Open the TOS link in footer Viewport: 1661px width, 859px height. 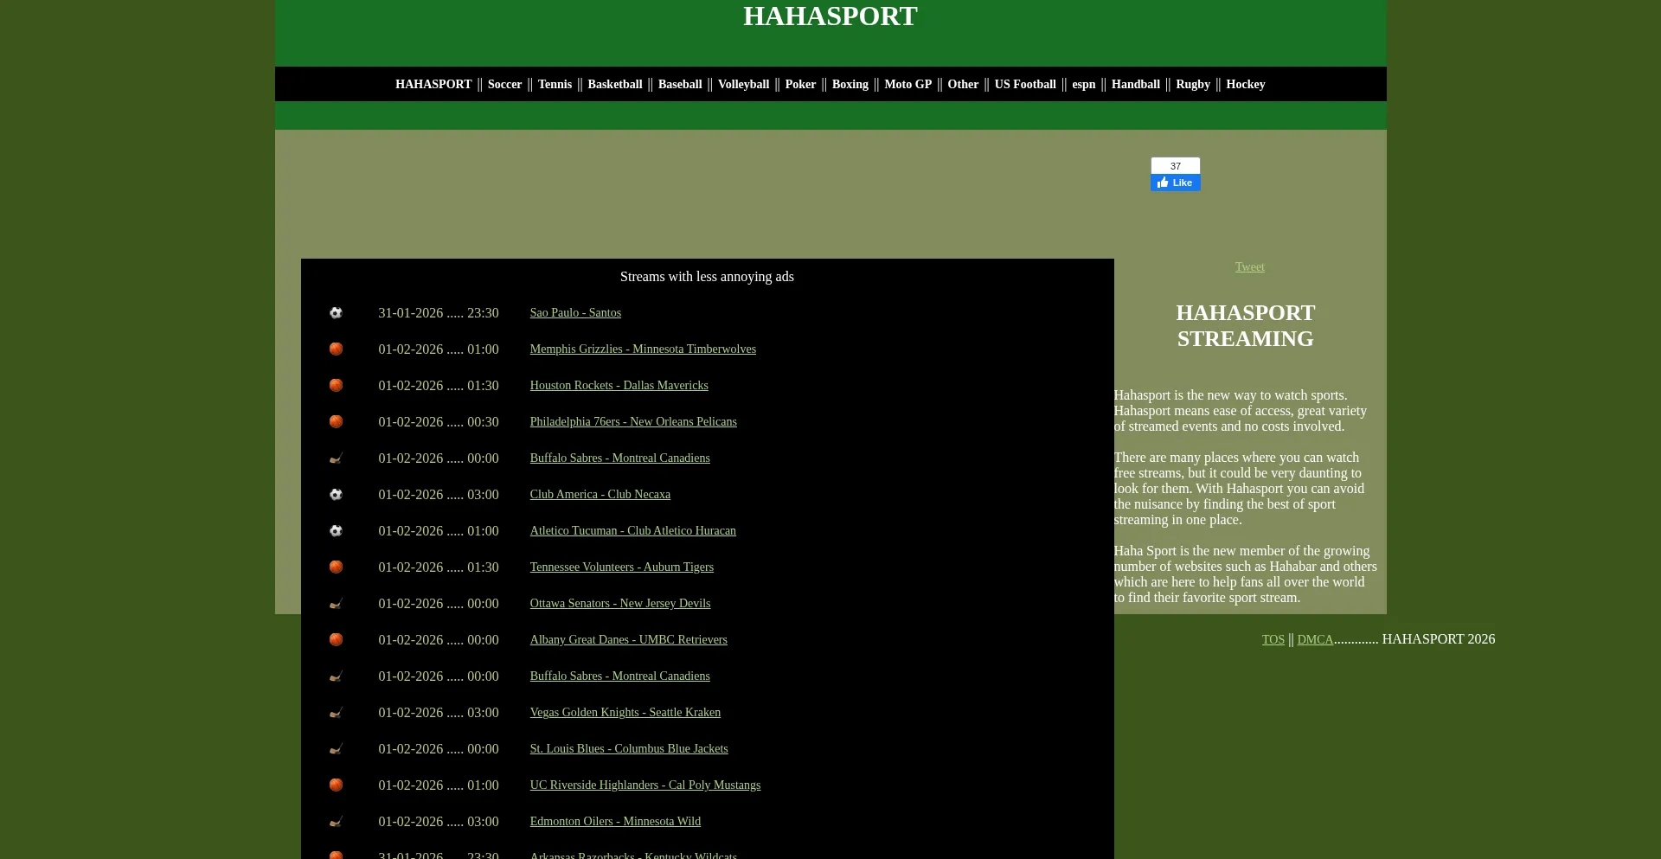[1273, 640]
